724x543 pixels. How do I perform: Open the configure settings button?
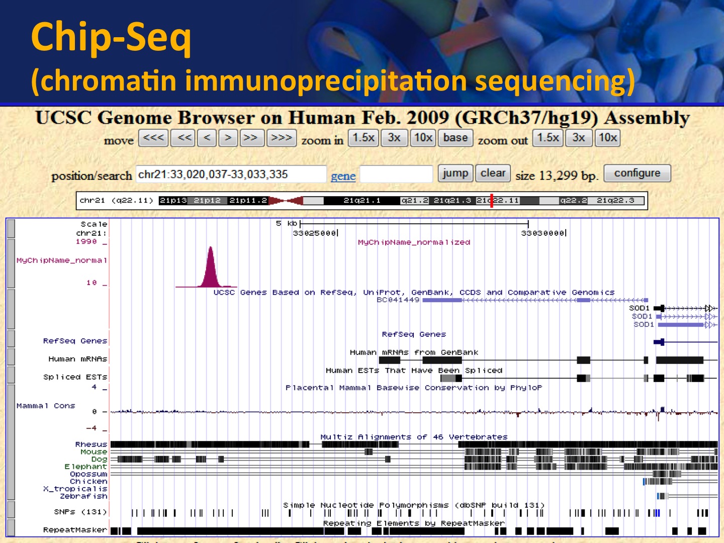click(x=637, y=173)
